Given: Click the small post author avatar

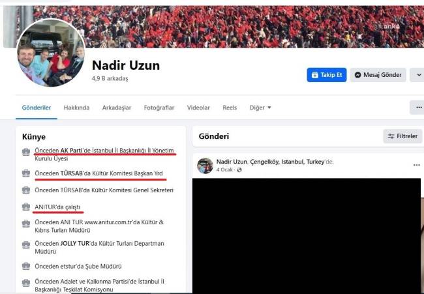Looking at the screenshot, I should click(205, 166).
